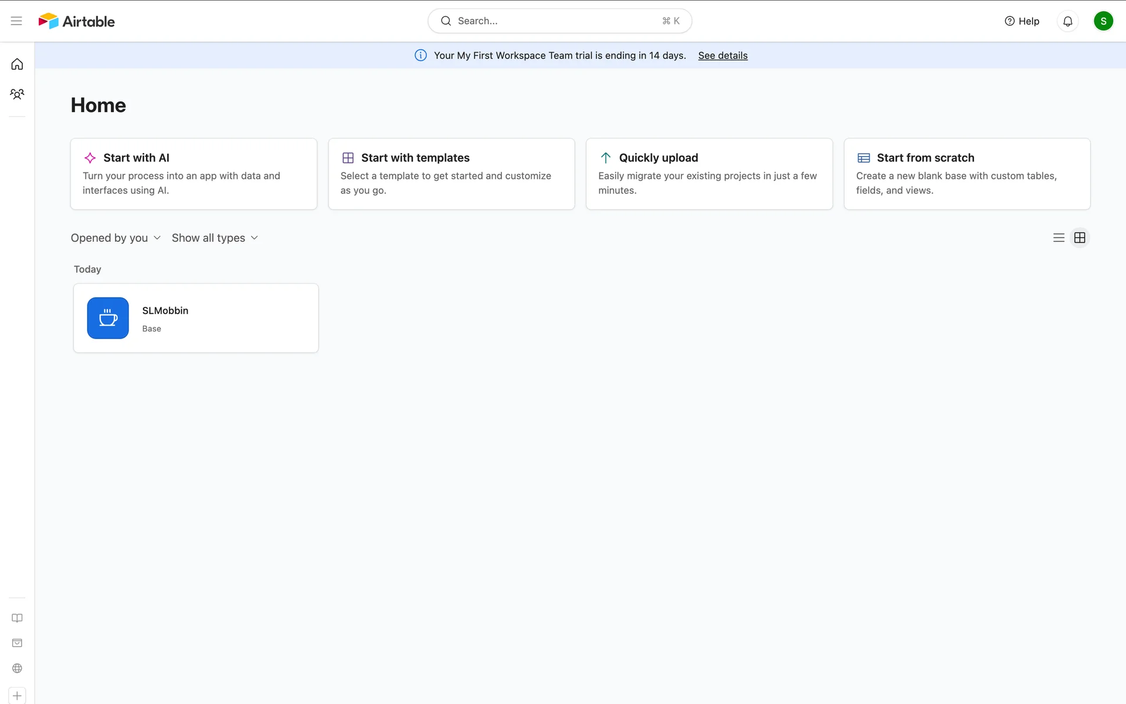Image resolution: width=1126 pixels, height=704 pixels.
Task: Expand the Show all types filter
Action: [x=215, y=238]
